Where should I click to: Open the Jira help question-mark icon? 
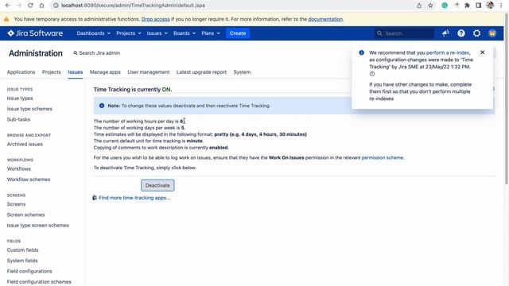pos(461,33)
